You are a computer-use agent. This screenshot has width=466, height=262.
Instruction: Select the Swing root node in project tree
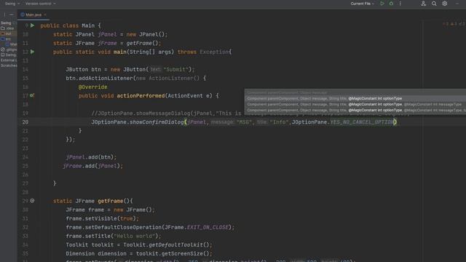click(x=7, y=23)
